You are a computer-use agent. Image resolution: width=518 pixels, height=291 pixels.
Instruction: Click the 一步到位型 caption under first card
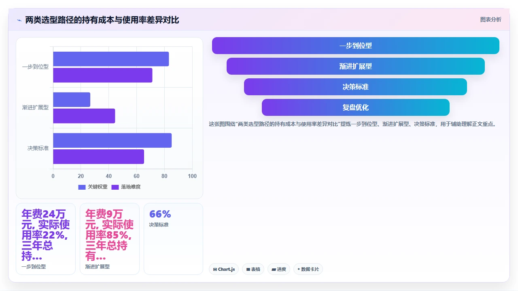(x=34, y=267)
